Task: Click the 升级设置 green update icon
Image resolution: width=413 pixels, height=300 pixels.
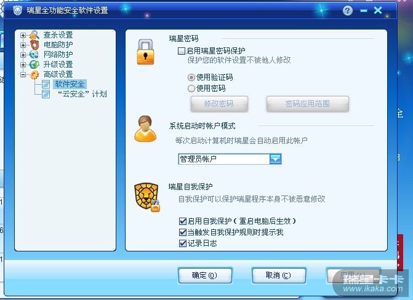Action: [x=34, y=65]
